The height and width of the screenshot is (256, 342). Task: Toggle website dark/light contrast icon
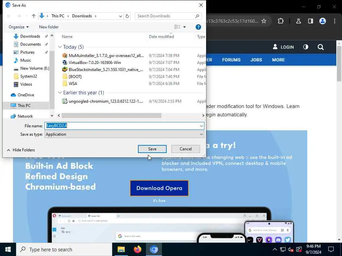point(306,47)
